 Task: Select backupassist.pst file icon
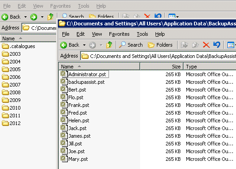(64, 82)
